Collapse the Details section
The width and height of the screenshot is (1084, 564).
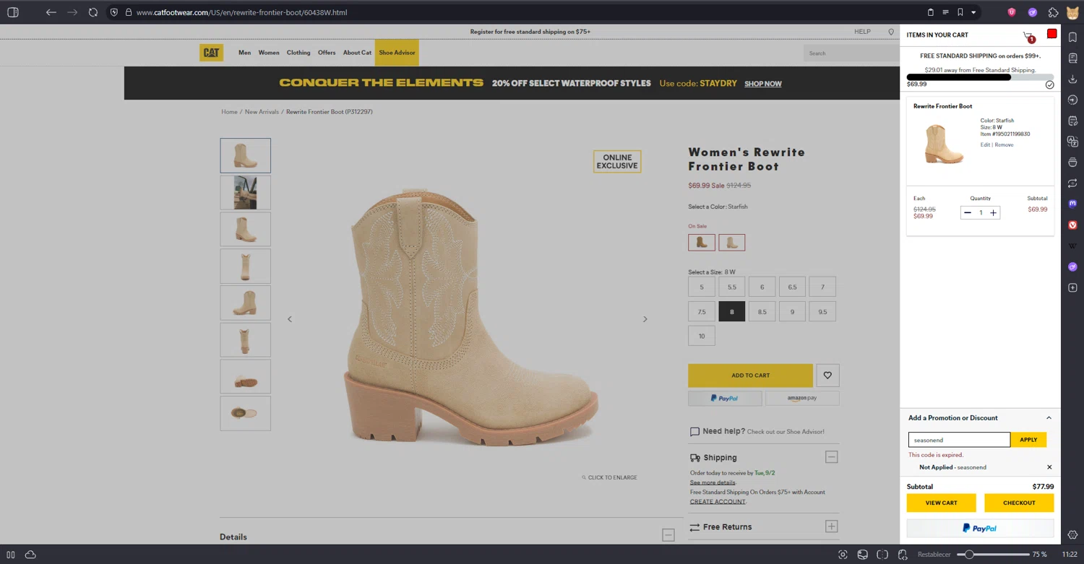pos(668,535)
